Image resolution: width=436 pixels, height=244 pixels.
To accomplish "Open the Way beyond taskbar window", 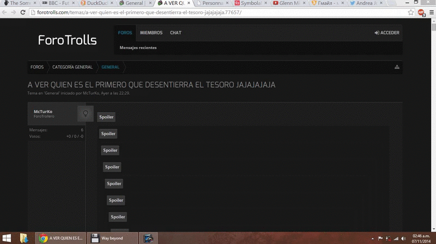I will [x=112, y=238].
